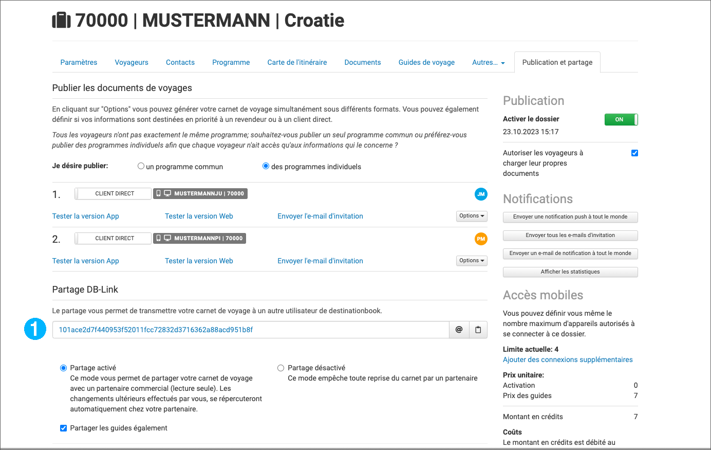Click the phone icon on the MUSTERMANNJU badge

(x=158, y=193)
